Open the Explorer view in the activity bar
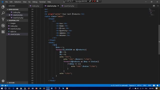The image size is (160, 90). tap(3, 7)
